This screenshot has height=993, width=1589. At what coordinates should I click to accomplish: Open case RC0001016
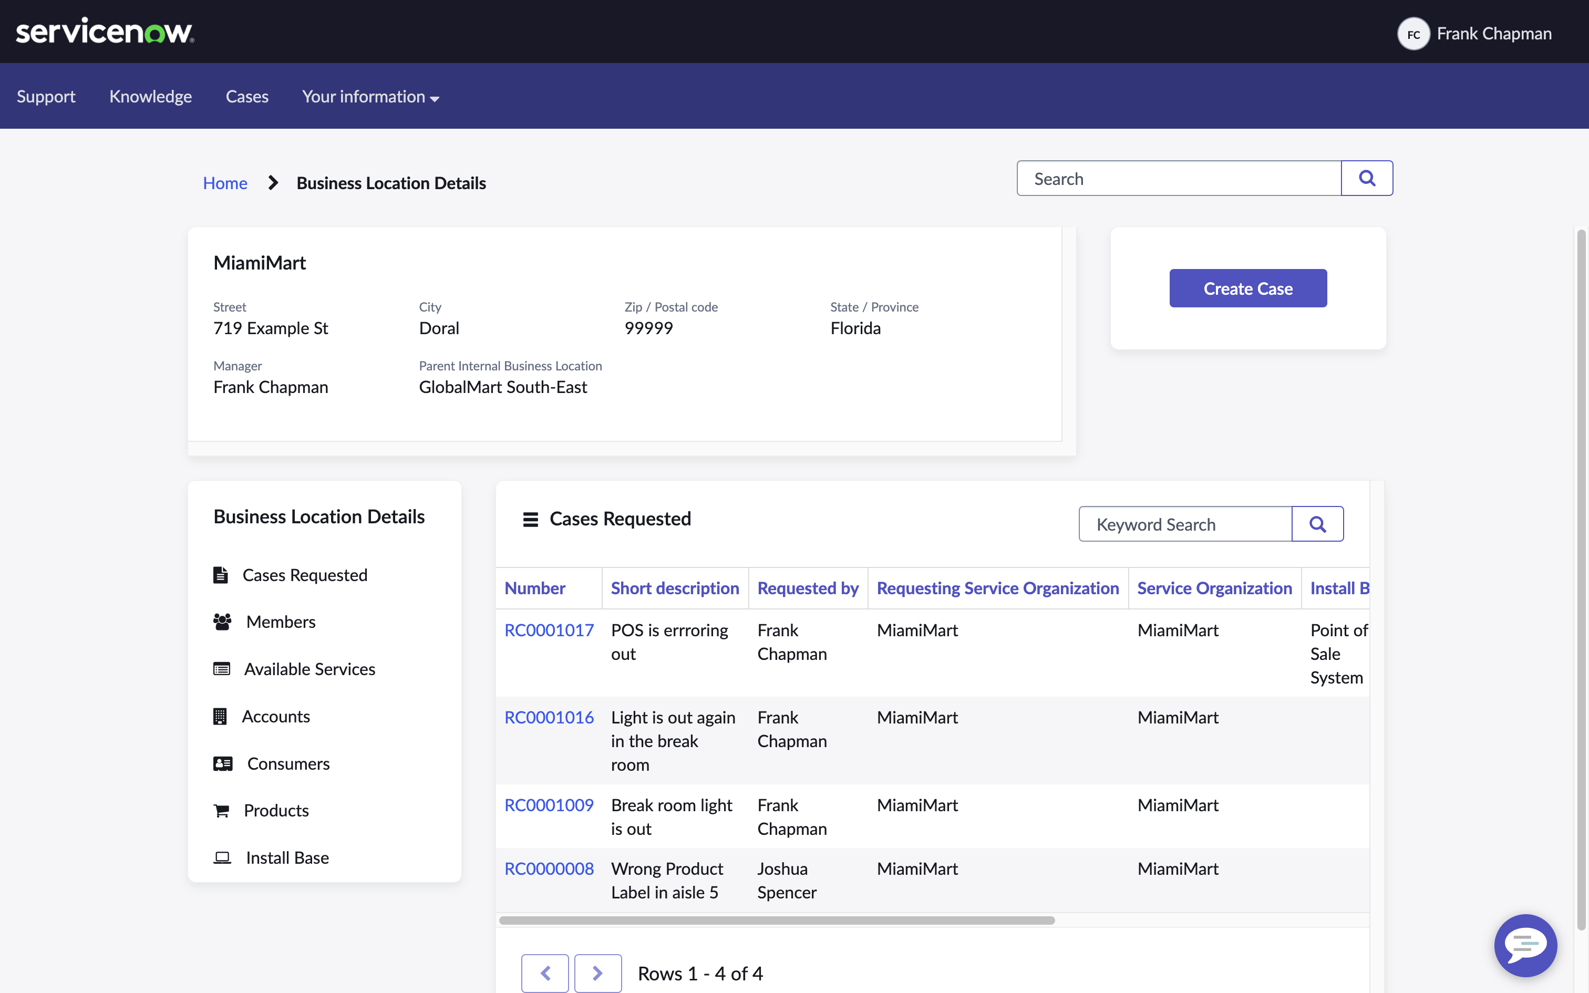(x=549, y=717)
